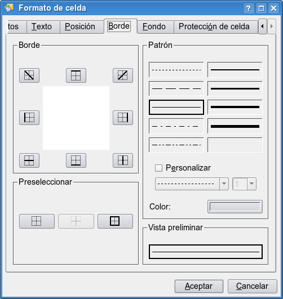The width and height of the screenshot is (283, 299).
Task: Show next tabs with right arrow
Action: click(x=272, y=26)
